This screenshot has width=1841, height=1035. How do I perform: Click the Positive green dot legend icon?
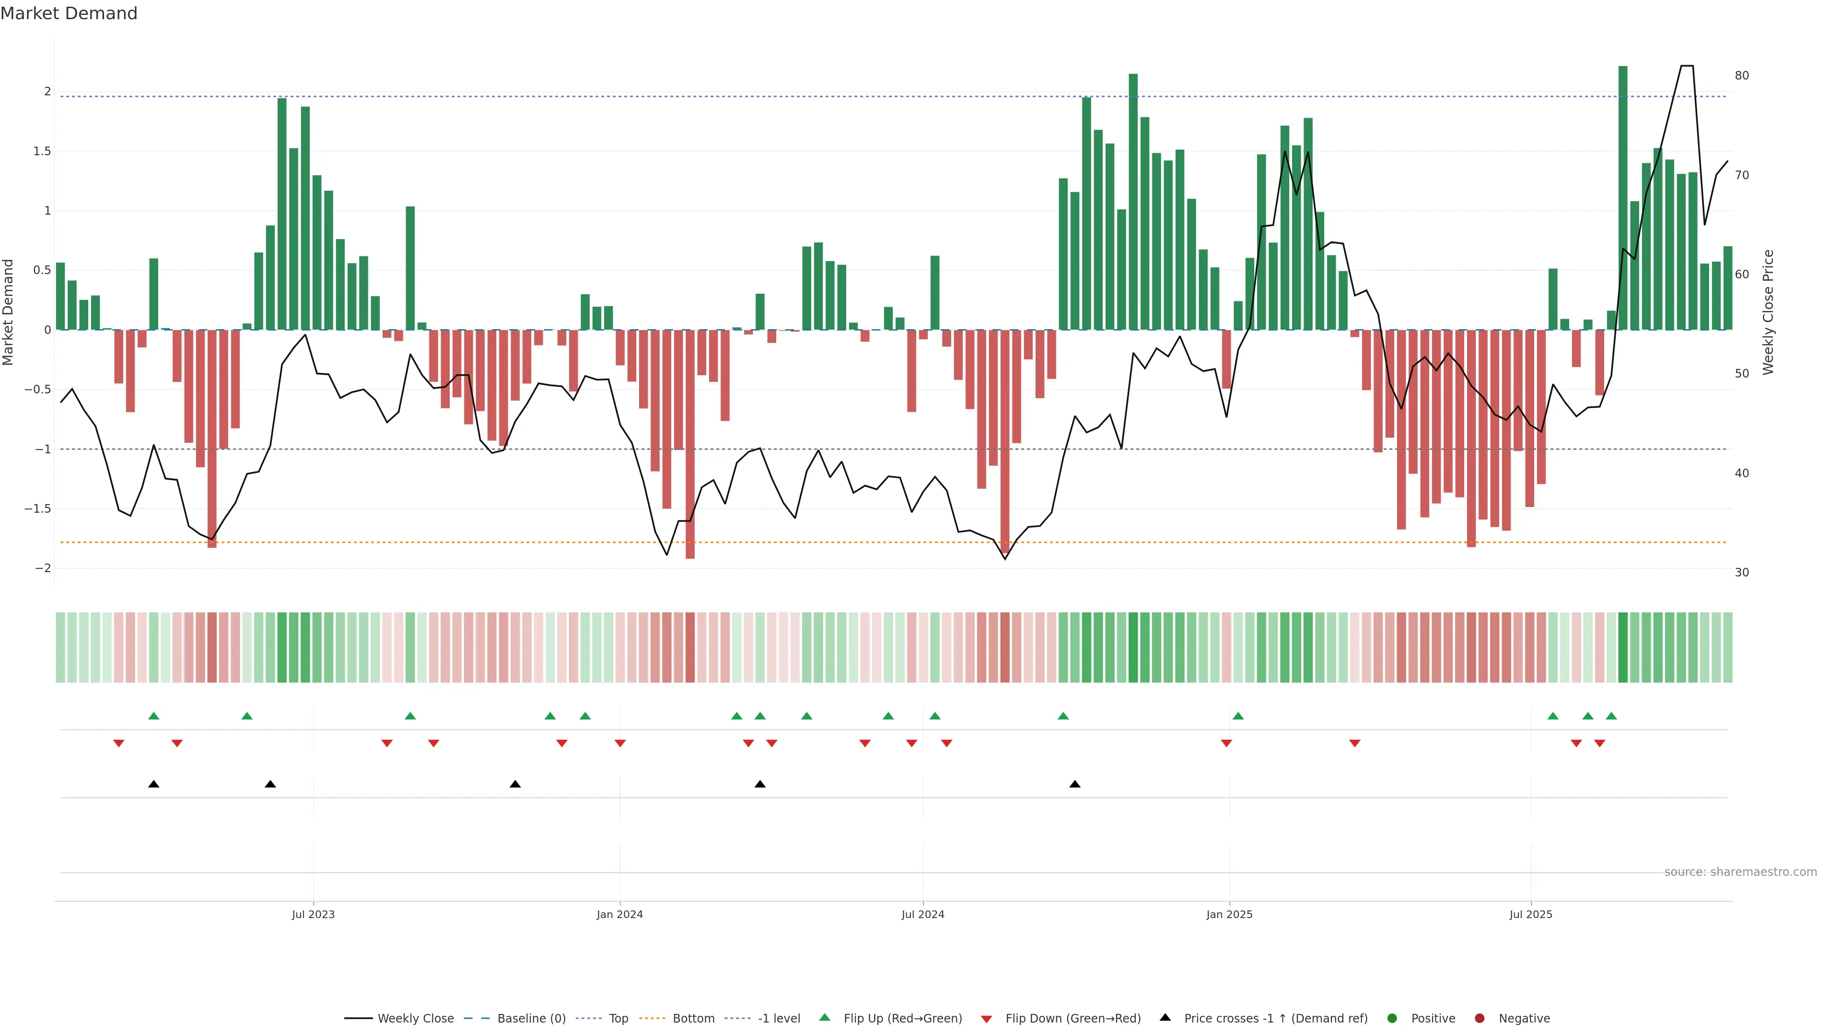pos(1391,1018)
